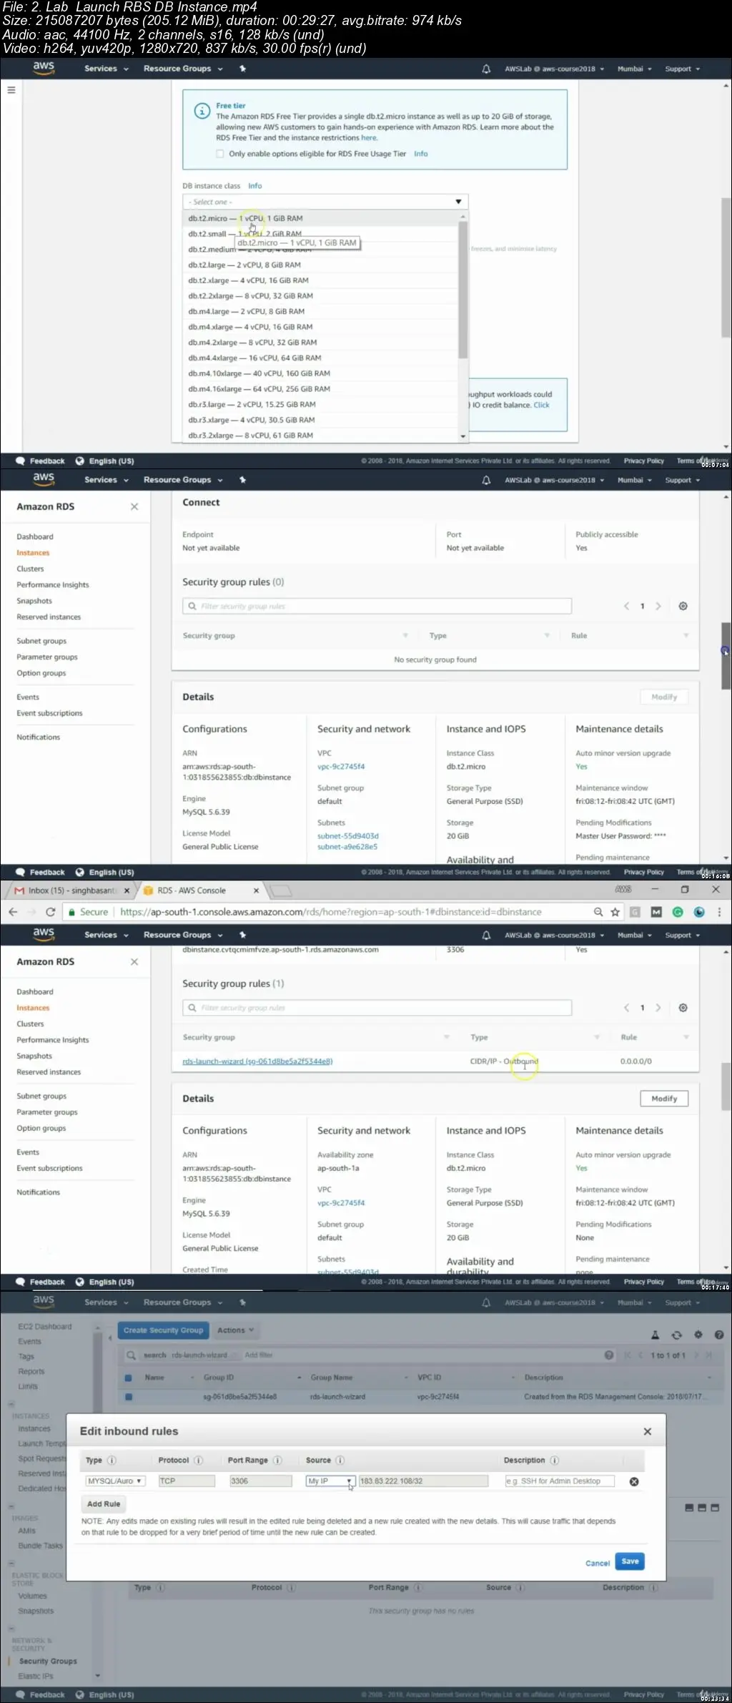Open My IP Source dropdown
The image size is (732, 1703).
coord(330,1481)
